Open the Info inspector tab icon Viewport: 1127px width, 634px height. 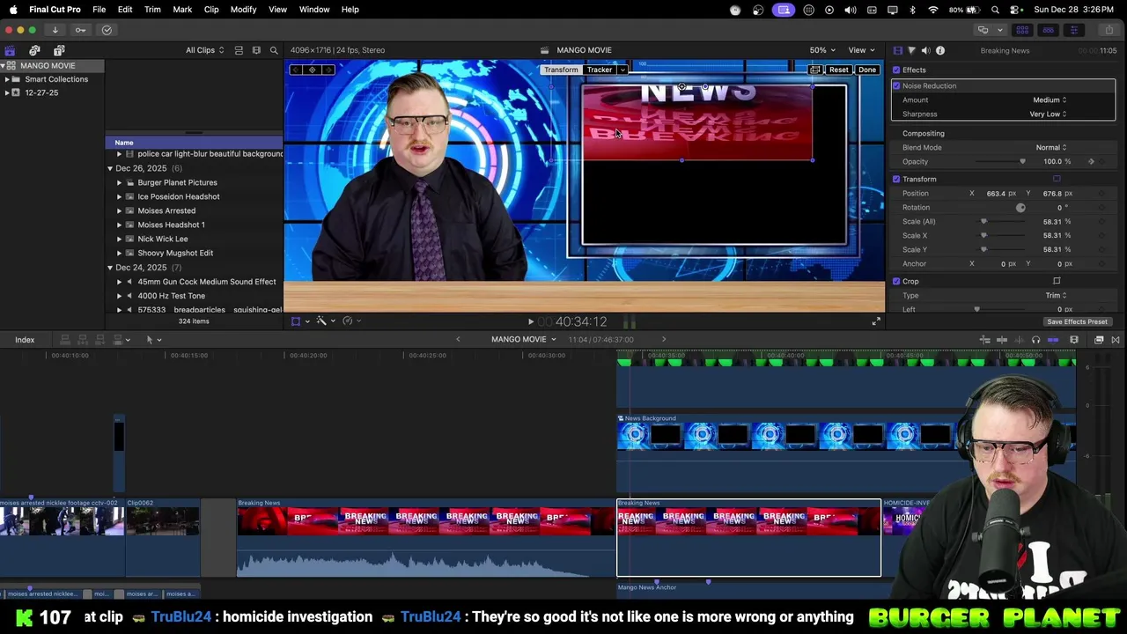tap(939, 50)
